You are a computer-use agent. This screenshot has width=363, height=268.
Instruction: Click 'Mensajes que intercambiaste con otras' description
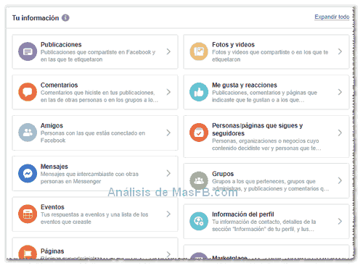(x=89, y=177)
